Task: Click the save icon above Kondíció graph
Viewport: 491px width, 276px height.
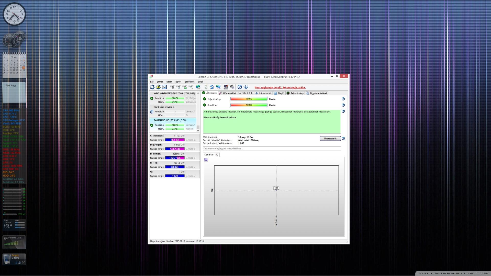Action: (206, 160)
